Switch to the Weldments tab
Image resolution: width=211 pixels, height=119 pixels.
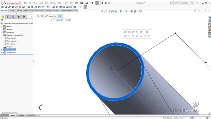pyautogui.click(x=39, y=11)
